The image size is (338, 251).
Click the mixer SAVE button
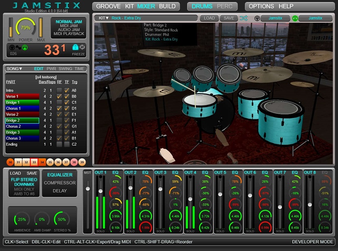pyautogui.click(x=32, y=173)
